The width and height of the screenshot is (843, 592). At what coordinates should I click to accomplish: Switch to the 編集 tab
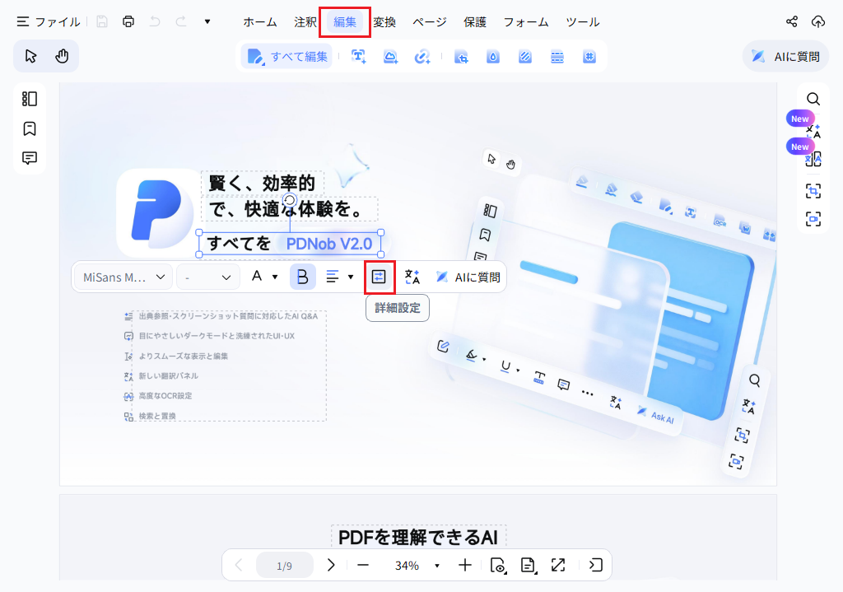[345, 22]
